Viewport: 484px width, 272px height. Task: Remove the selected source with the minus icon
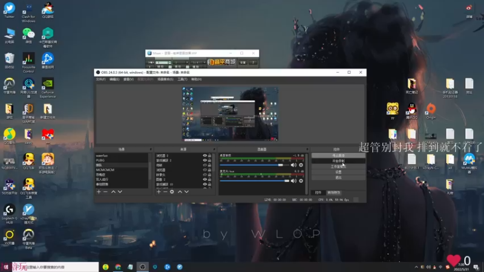click(x=165, y=192)
